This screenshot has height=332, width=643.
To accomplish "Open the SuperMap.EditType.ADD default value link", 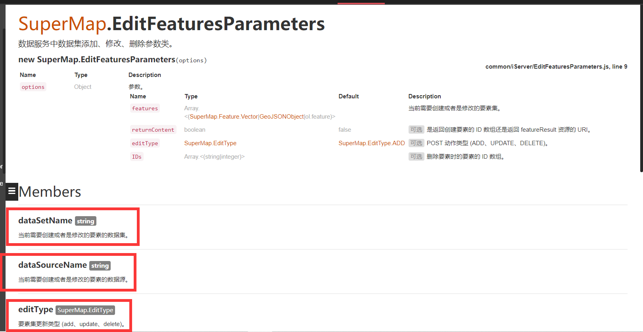I will click(372, 143).
